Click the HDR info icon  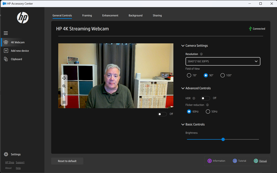194,98
